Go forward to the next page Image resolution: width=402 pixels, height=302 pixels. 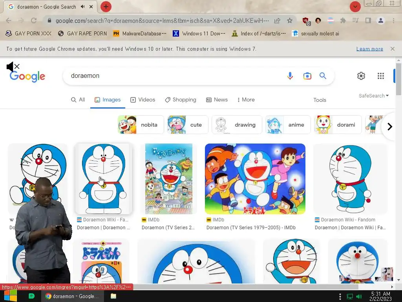(x=21, y=20)
